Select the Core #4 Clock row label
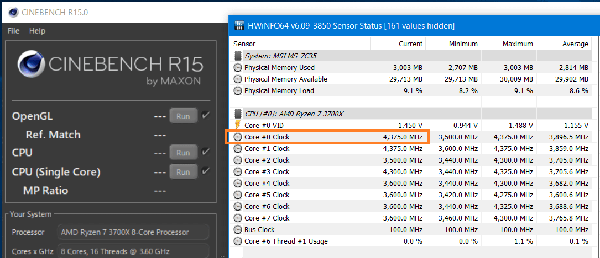 [267, 183]
